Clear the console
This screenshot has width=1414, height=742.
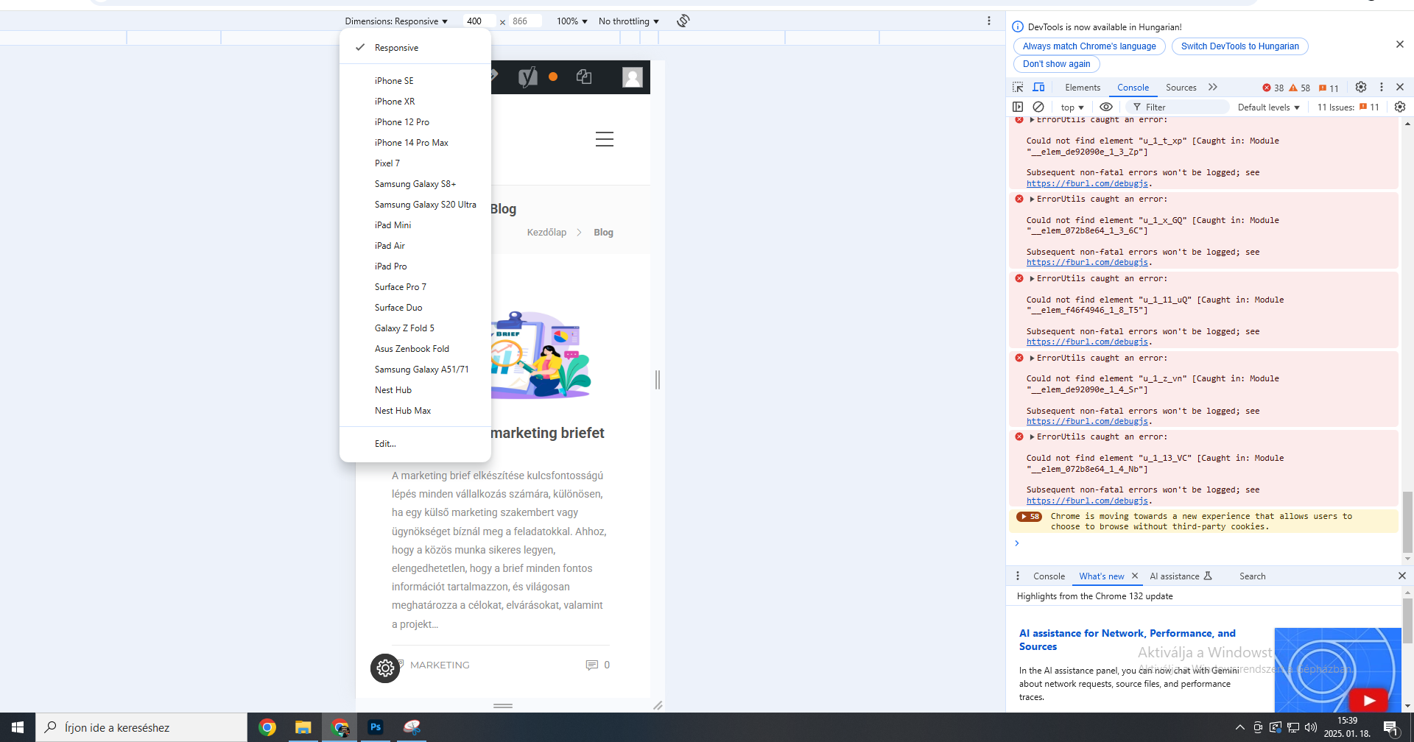pyautogui.click(x=1038, y=107)
